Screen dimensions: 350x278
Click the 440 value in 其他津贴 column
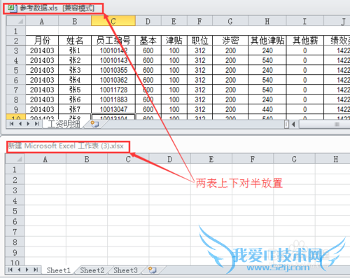267,109
